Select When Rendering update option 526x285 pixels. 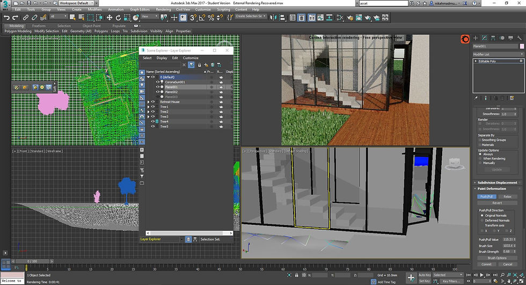tap(480, 158)
